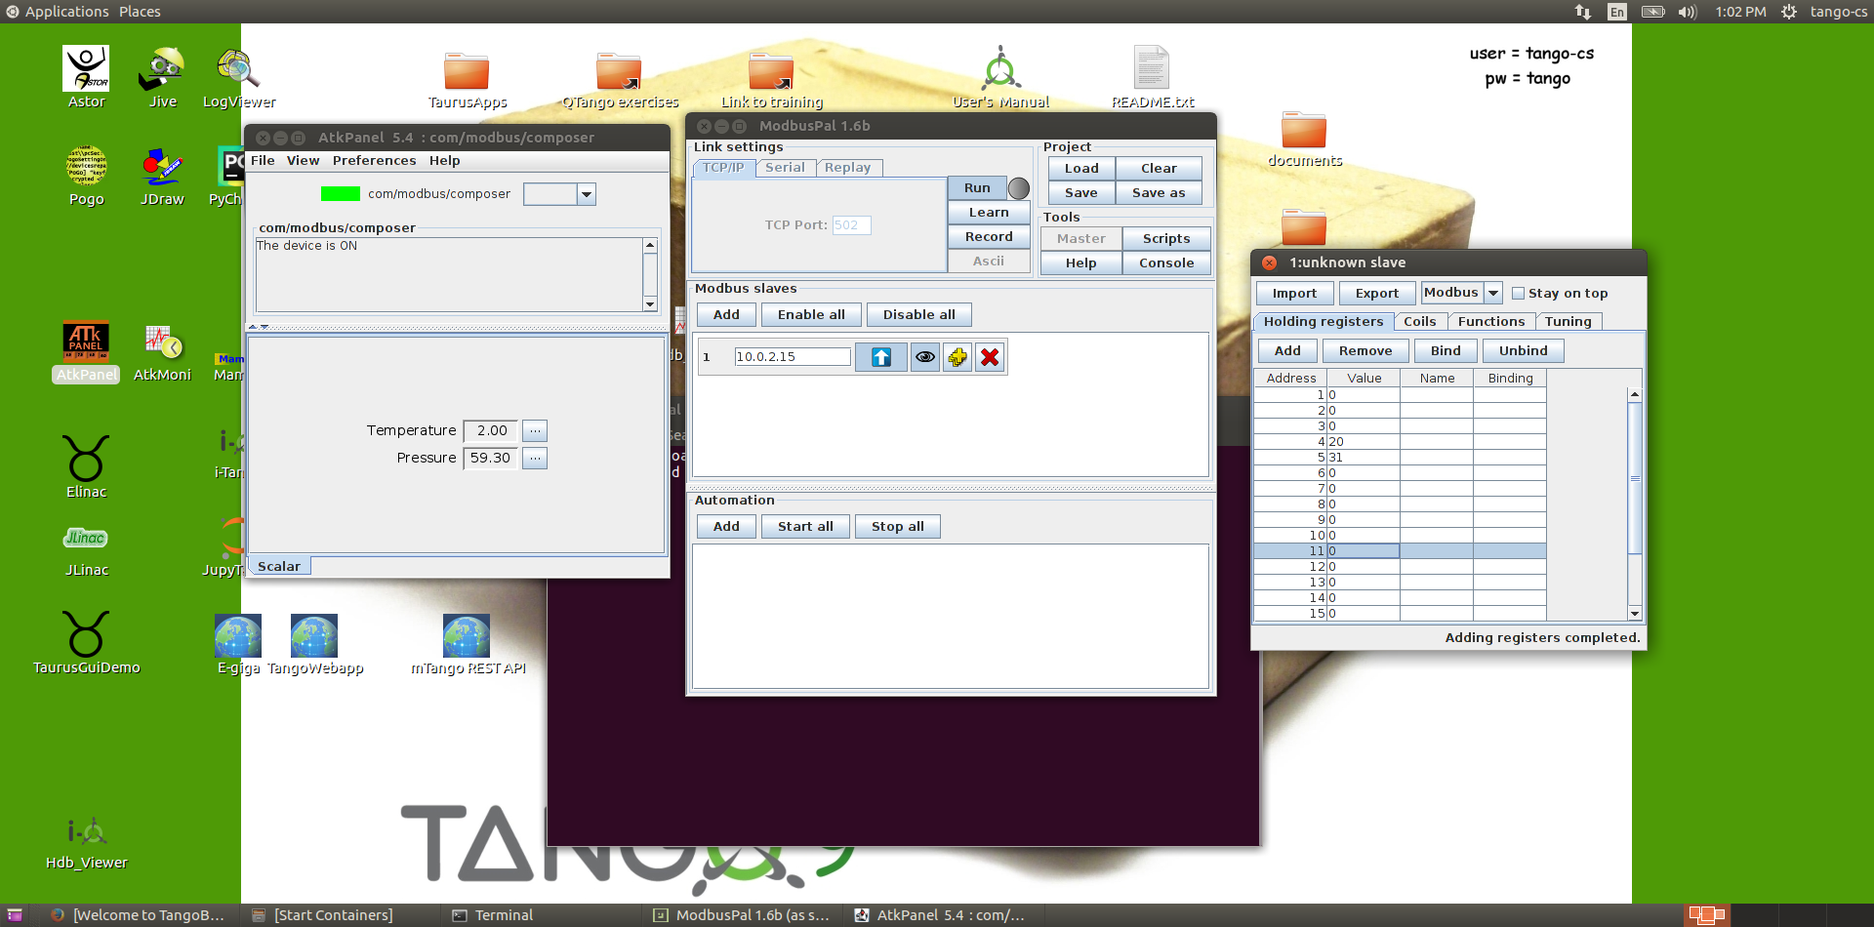Open the Help menu in AtkPanel
The width and height of the screenshot is (1874, 927).
pyautogui.click(x=444, y=161)
